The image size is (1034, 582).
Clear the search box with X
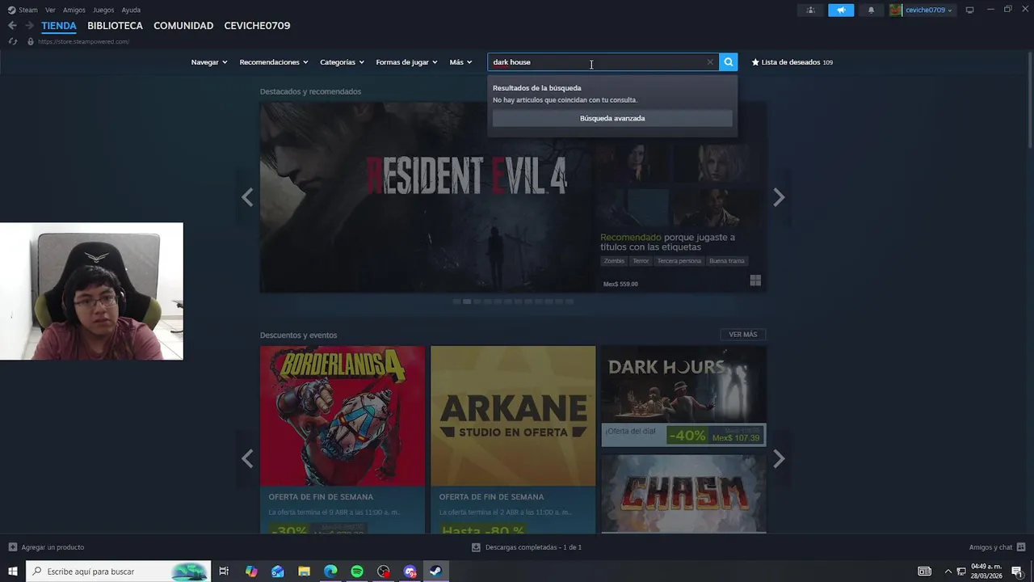(710, 62)
